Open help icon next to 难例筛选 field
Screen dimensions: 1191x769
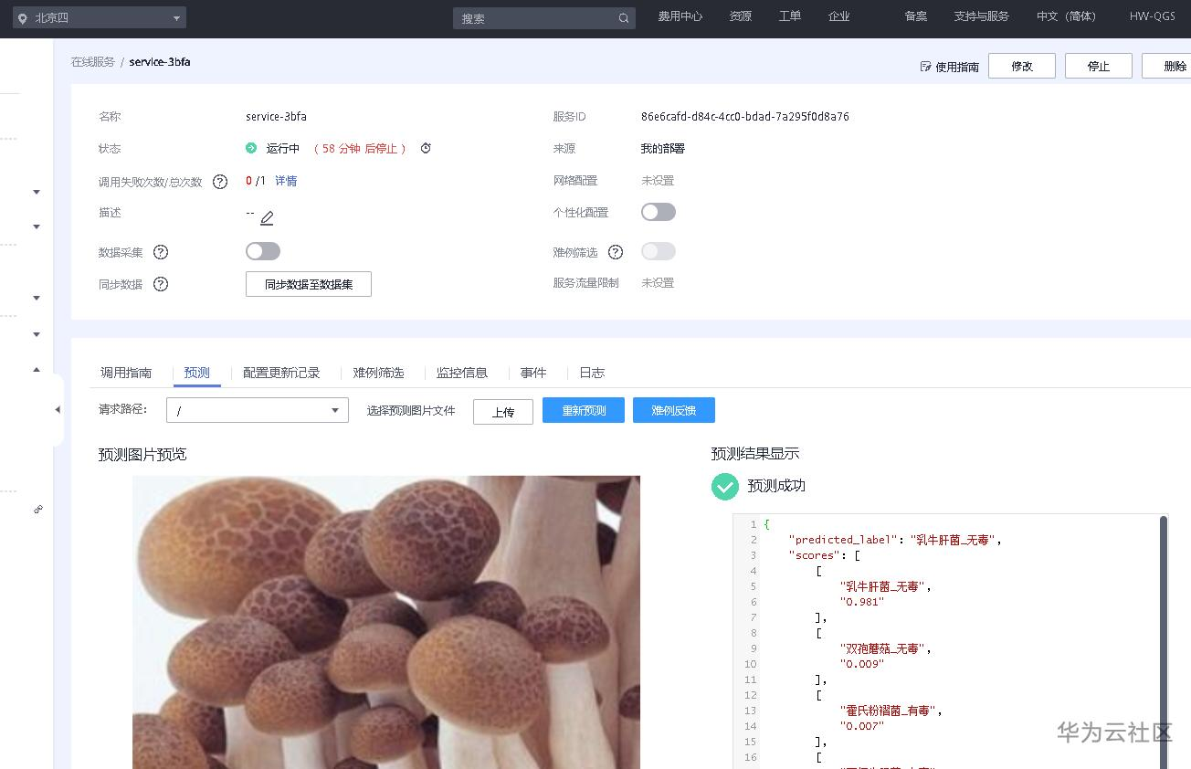pos(616,252)
